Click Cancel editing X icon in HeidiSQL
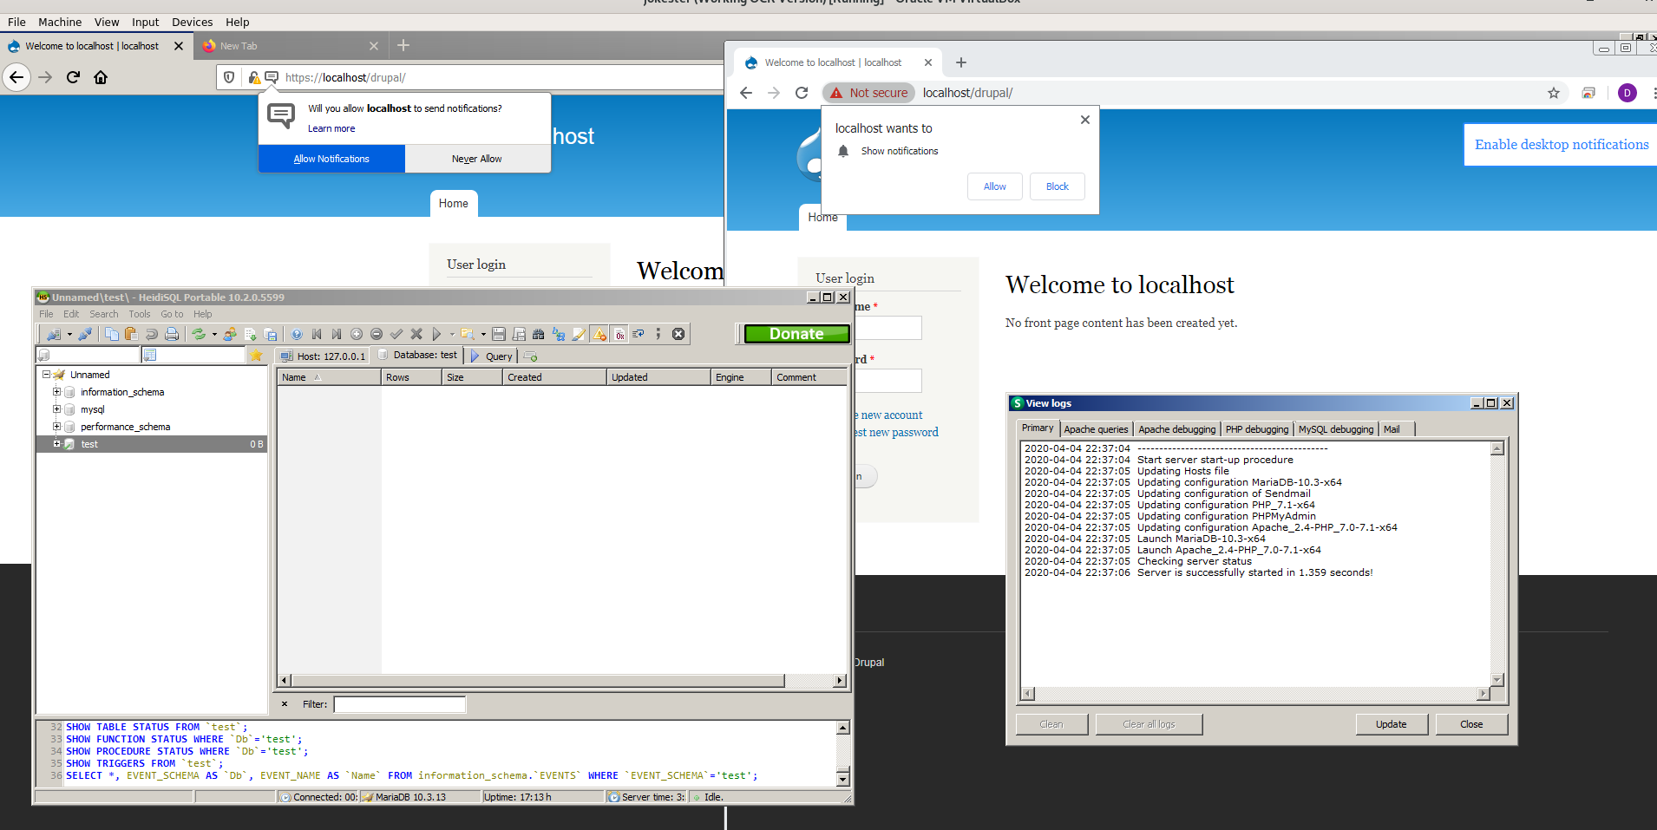The image size is (1657, 830). 416,334
